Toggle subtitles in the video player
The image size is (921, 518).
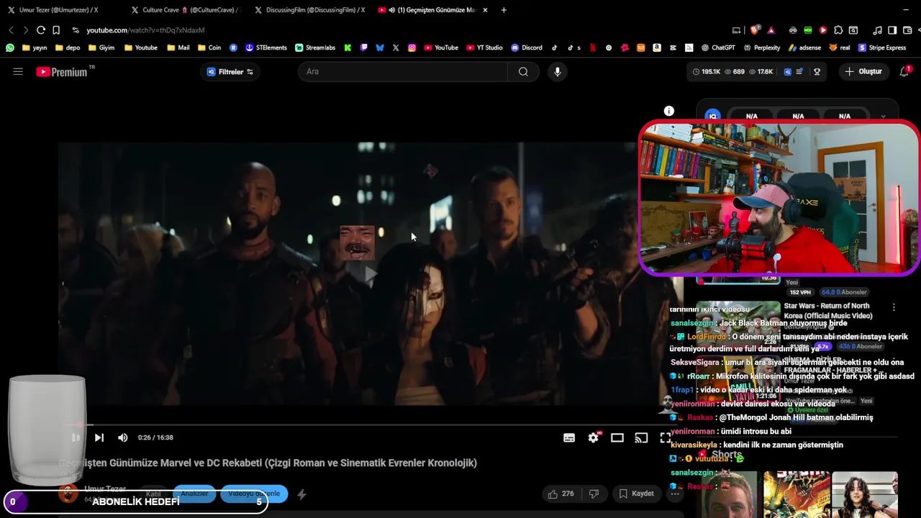point(569,437)
